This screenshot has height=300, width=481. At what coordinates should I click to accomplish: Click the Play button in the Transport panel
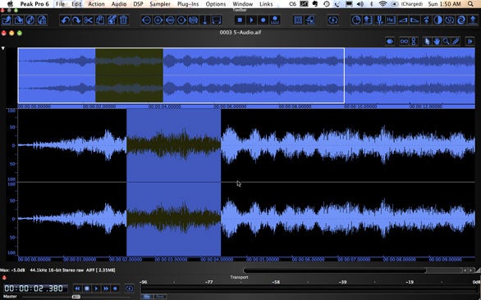(x=96, y=289)
